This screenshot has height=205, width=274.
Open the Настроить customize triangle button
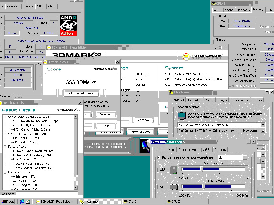263,130
